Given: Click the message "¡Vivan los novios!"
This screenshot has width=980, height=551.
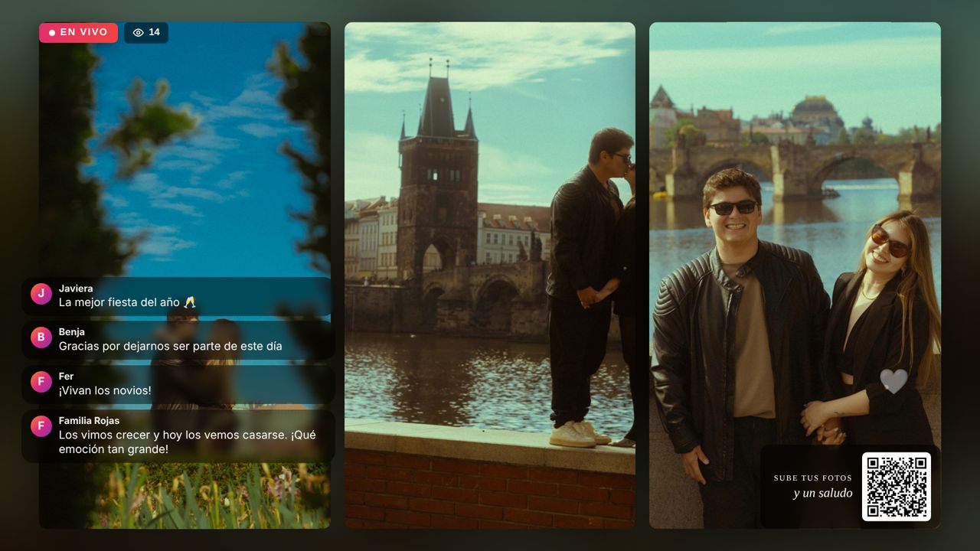Looking at the screenshot, I should click(105, 390).
